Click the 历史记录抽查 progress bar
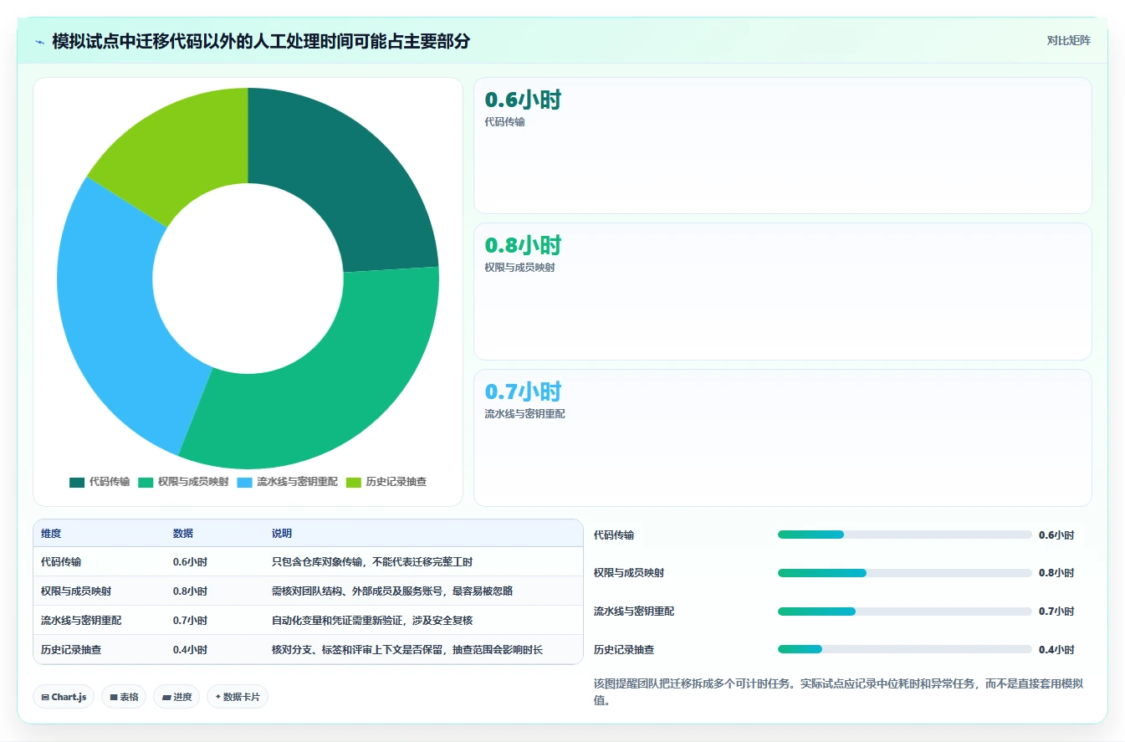The width and height of the screenshot is (1125, 742). (905, 649)
